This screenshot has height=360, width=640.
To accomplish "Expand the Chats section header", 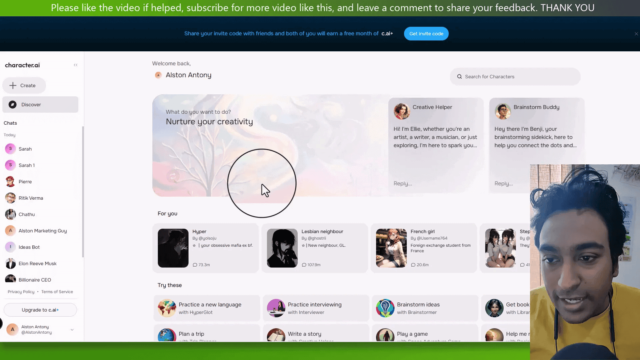I will click(x=10, y=123).
